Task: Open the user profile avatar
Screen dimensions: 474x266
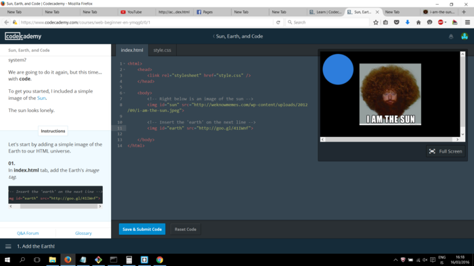Action: [465, 36]
